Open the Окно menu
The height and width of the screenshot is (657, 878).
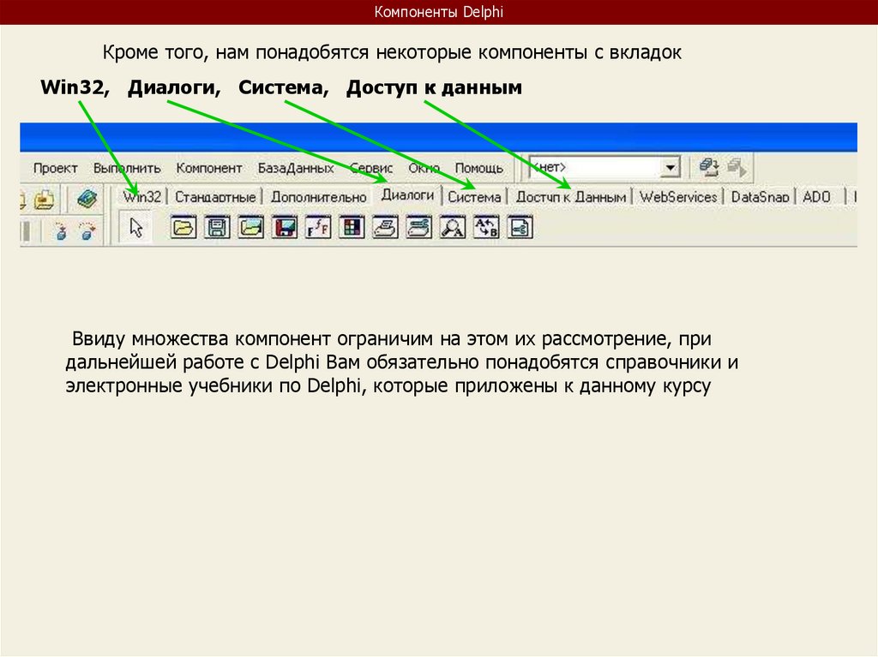point(424,168)
